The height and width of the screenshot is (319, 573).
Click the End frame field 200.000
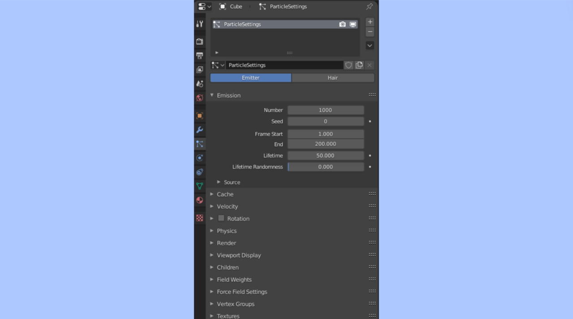(325, 144)
